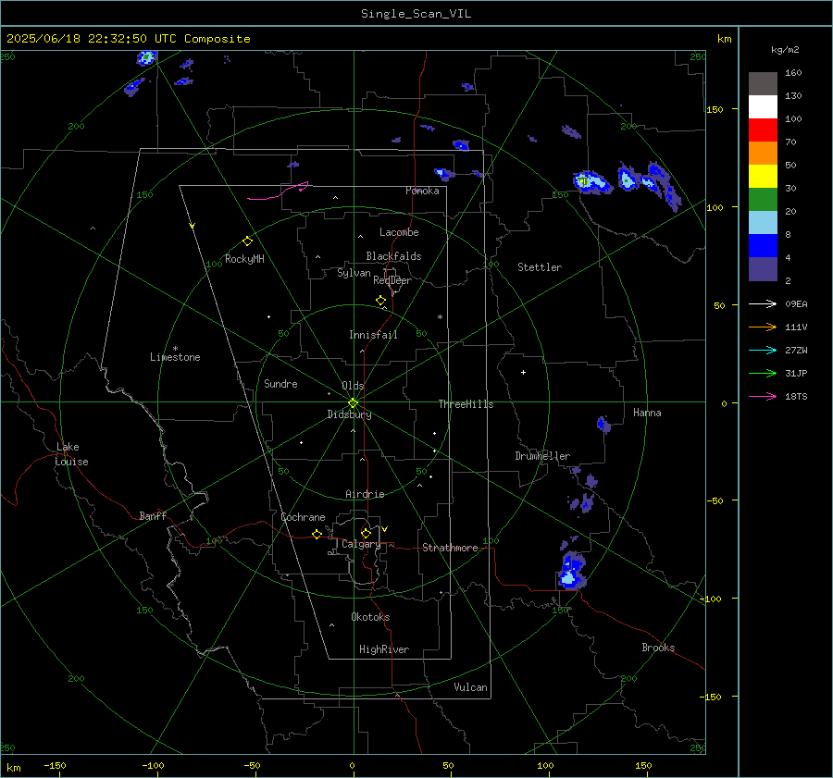Click the orange 111V arrow in legend
This screenshot has width=833, height=778.
coord(763,327)
